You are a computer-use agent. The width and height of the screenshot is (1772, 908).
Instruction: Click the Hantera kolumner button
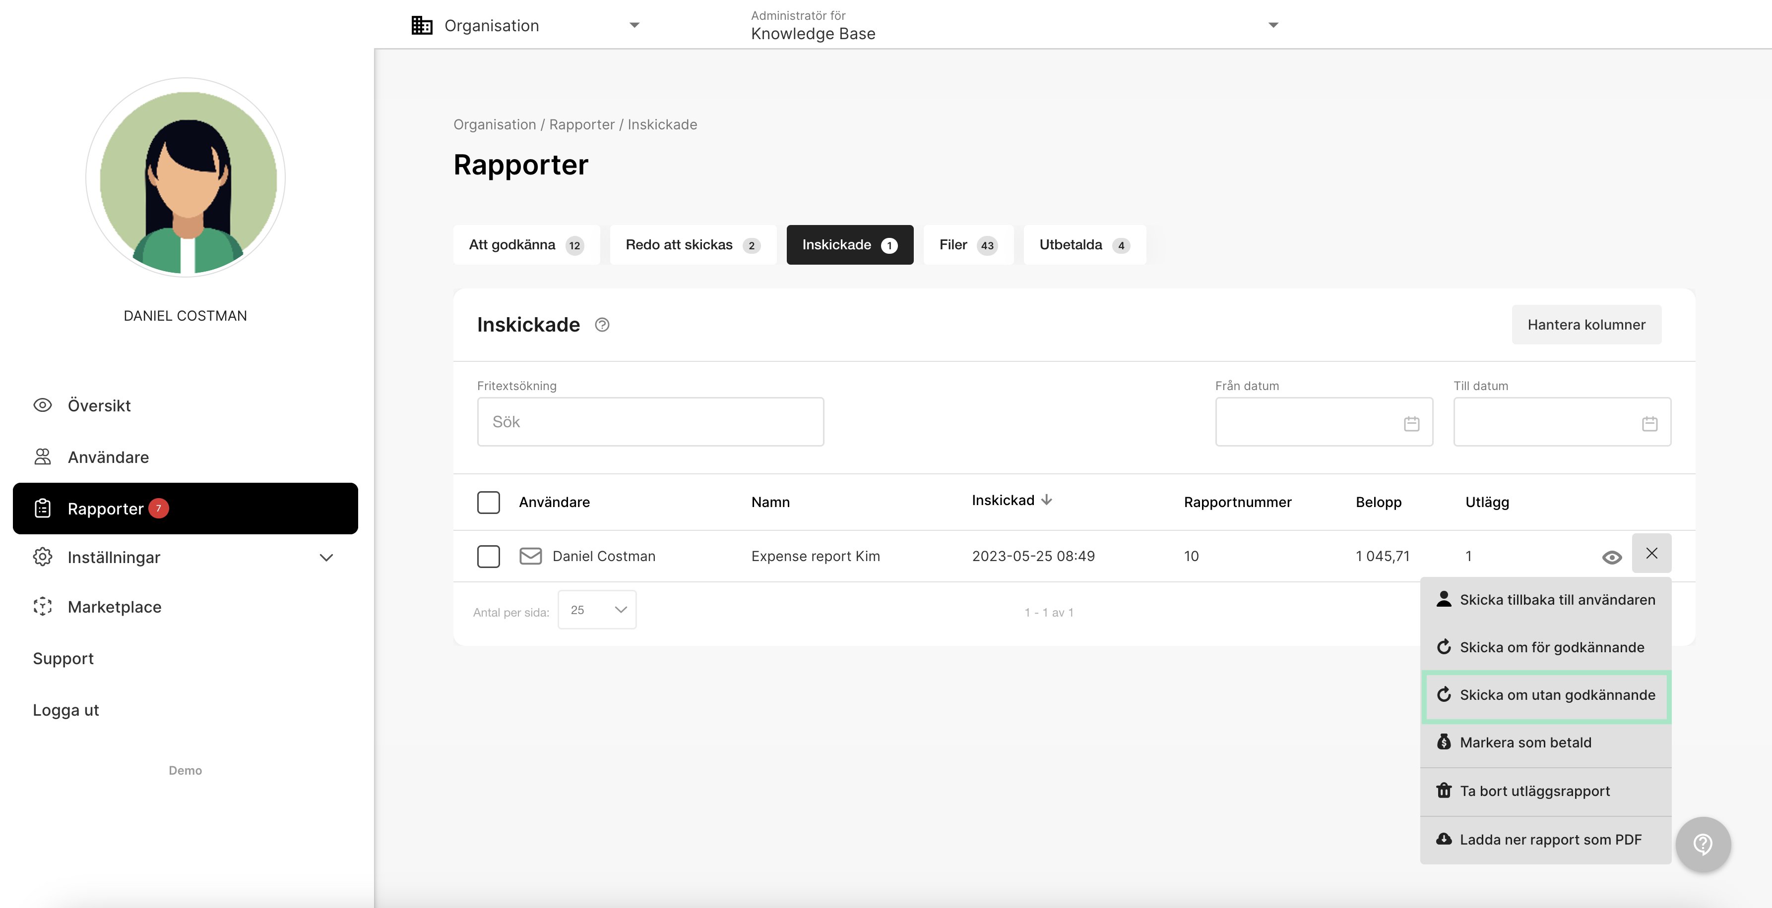click(1586, 325)
